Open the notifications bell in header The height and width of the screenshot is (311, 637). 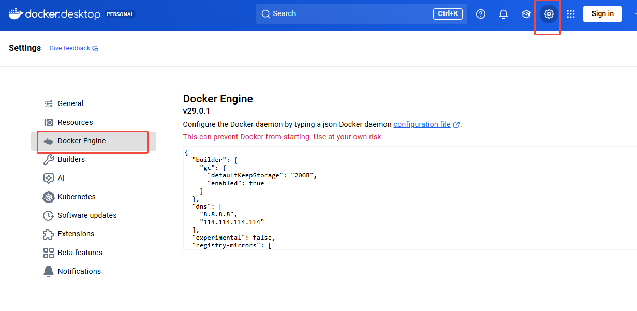[x=503, y=14]
